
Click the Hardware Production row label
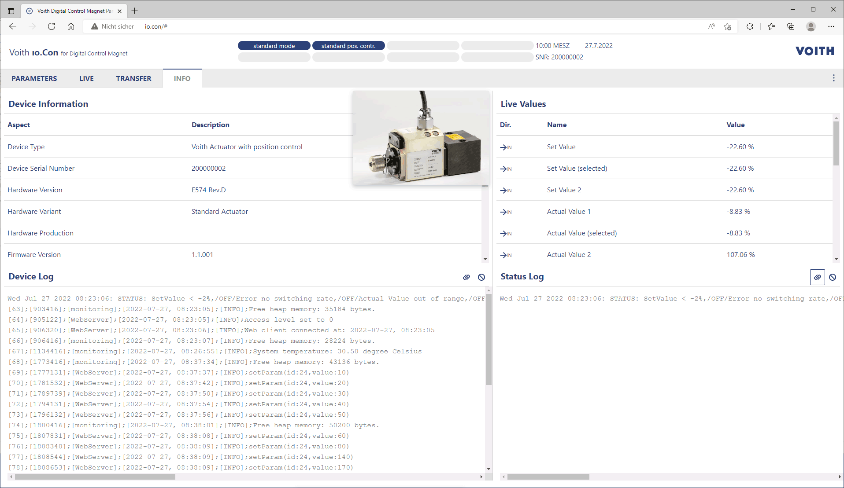41,233
